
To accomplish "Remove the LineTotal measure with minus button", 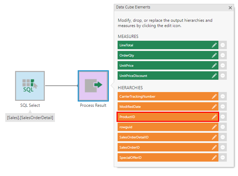I will (223, 45).
